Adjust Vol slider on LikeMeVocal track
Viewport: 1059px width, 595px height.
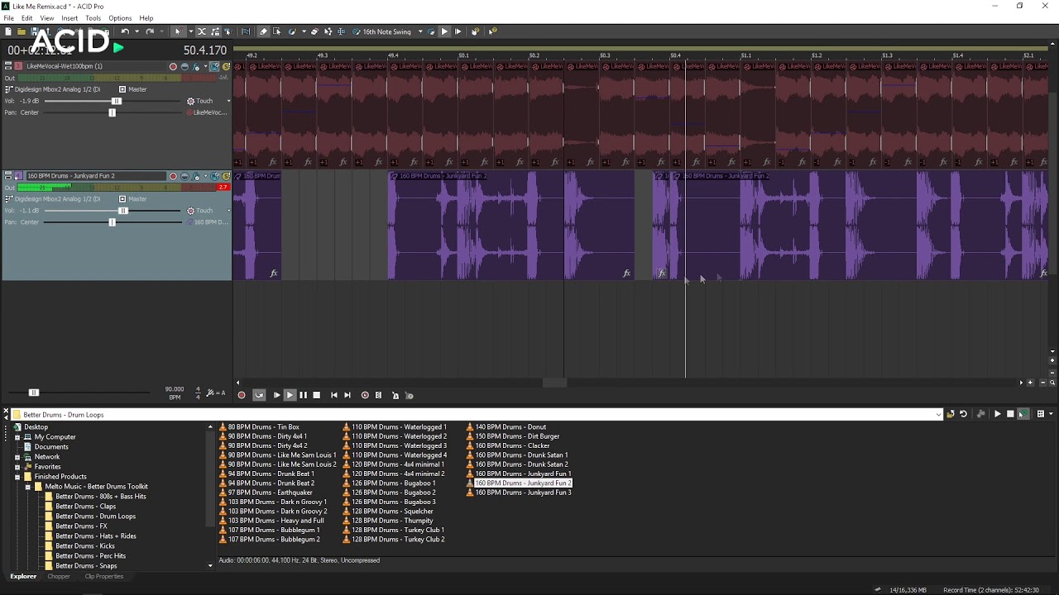pos(117,101)
